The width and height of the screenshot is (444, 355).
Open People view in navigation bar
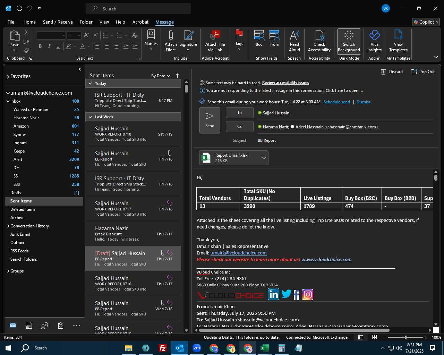coord(44,326)
